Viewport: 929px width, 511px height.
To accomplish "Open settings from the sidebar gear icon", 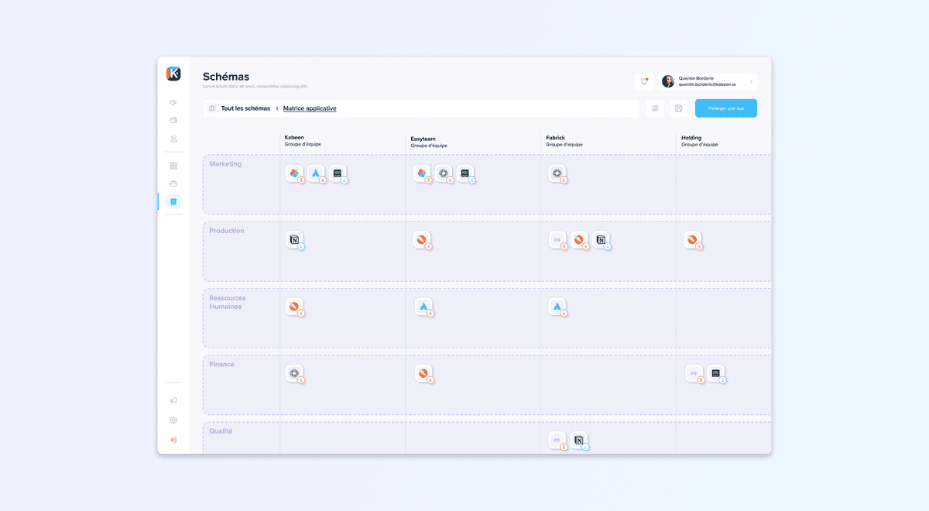I will (173, 420).
